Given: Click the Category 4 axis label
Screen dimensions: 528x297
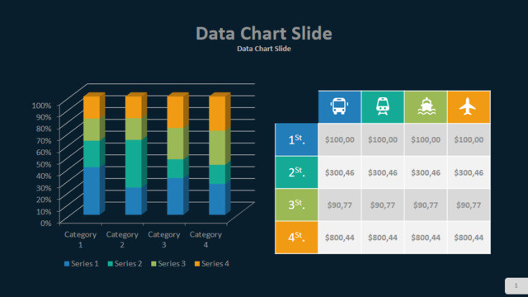Looking at the screenshot, I should point(205,239).
